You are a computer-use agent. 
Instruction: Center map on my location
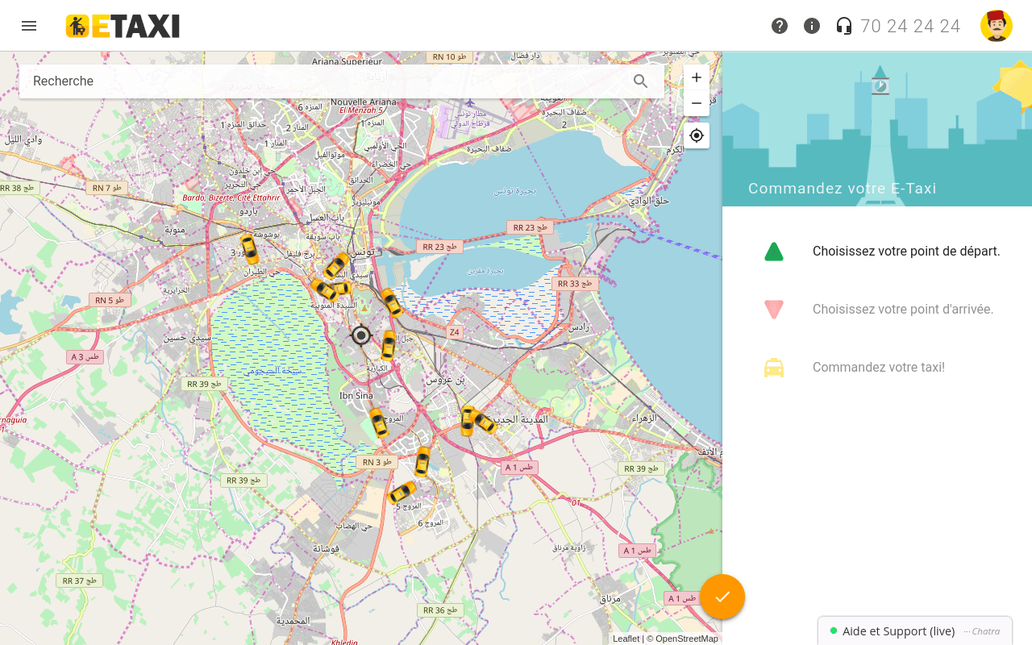[697, 135]
